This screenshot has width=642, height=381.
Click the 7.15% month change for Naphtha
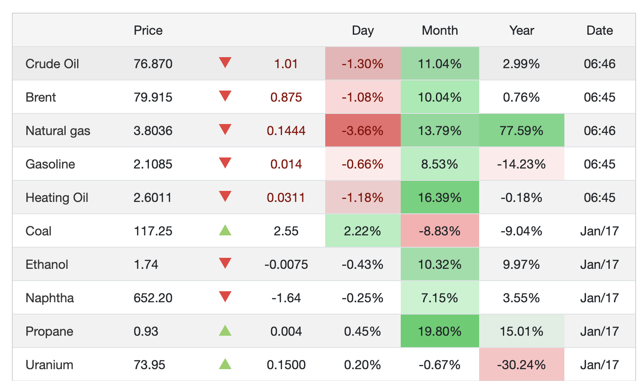pos(440,298)
